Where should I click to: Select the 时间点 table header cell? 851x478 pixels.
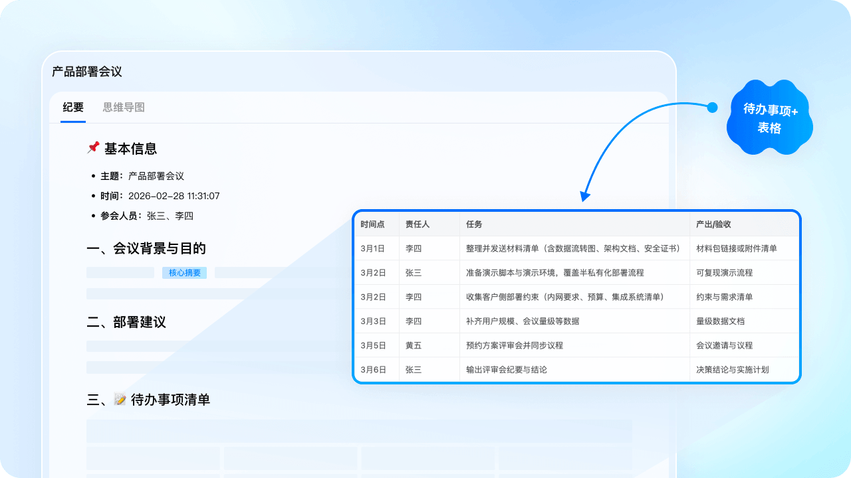point(370,224)
